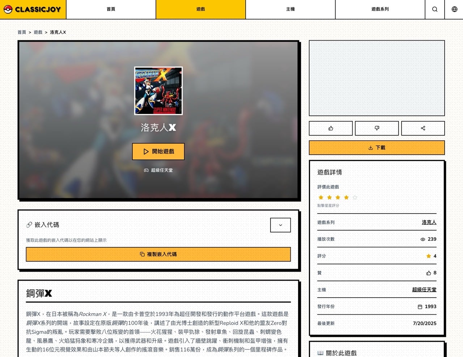Screen dimensions: 463x357
Task: Open the search icon in header
Action: 435,9
